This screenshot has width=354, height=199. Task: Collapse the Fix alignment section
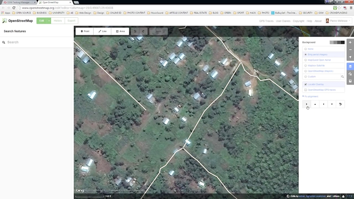click(x=310, y=97)
